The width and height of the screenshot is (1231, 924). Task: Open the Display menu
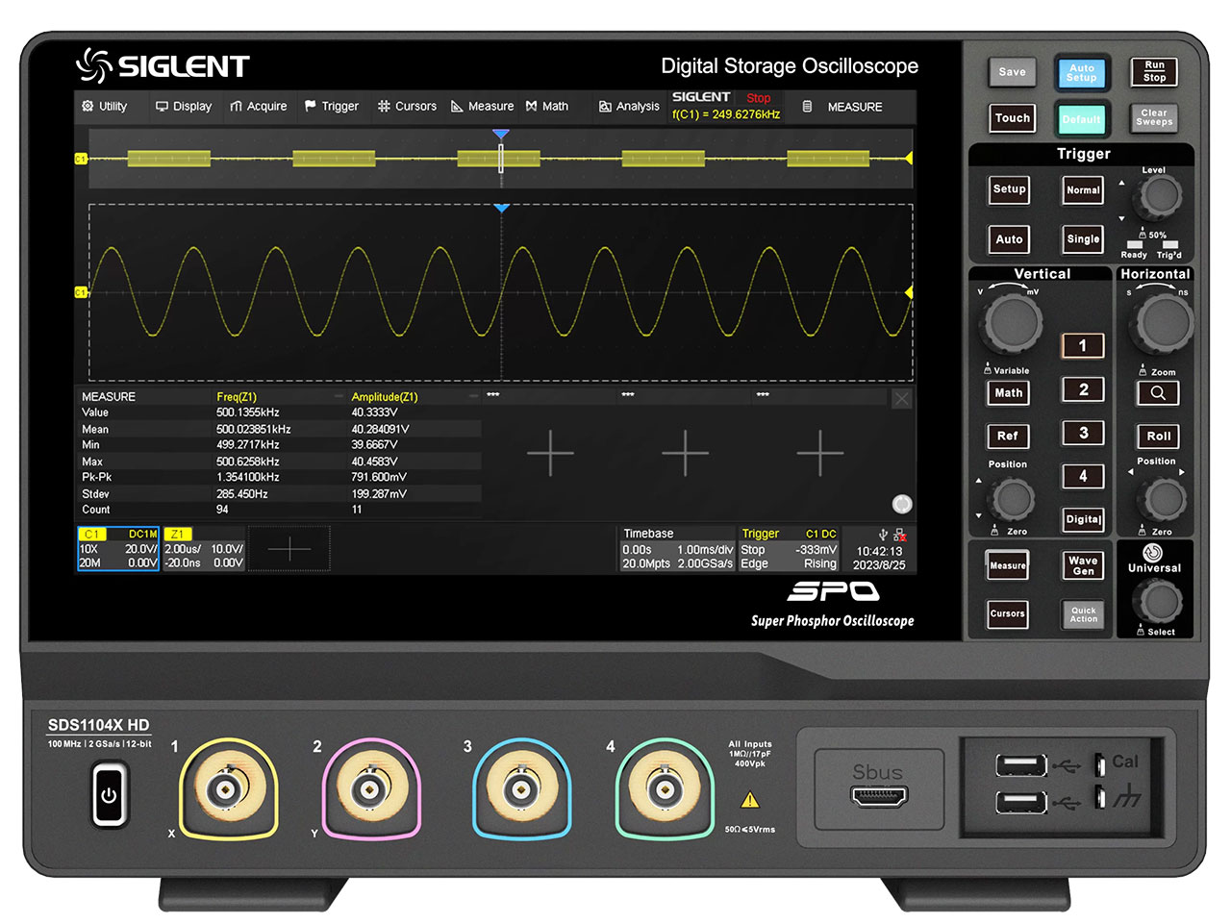tap(183, 106)
